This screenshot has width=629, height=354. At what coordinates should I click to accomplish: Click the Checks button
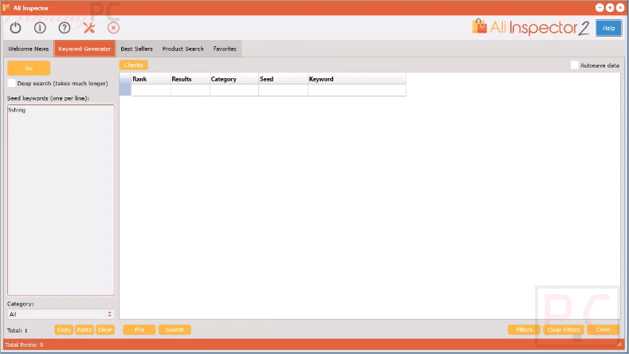point(134,65)
